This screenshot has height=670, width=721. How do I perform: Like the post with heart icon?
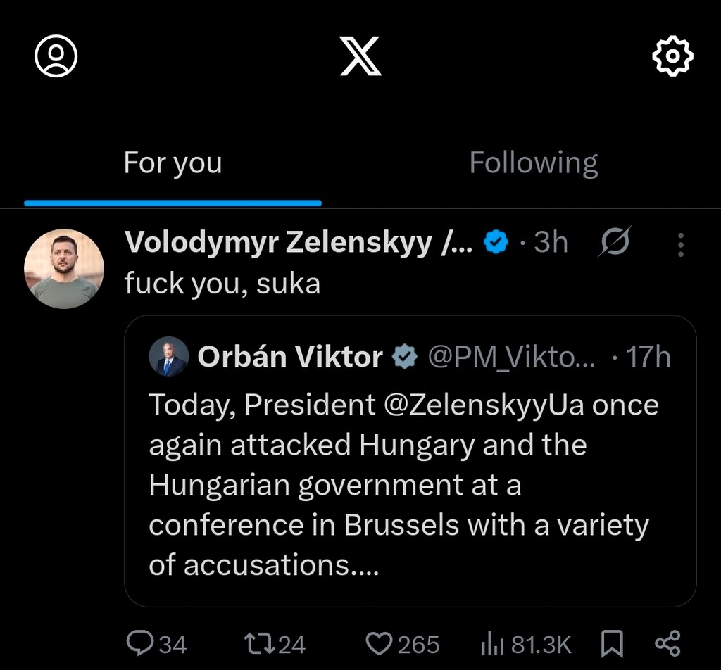pos(380,643)
